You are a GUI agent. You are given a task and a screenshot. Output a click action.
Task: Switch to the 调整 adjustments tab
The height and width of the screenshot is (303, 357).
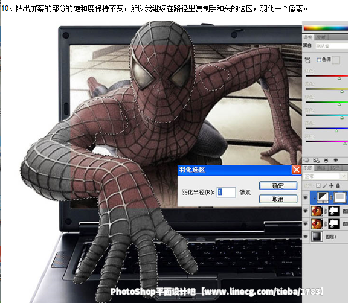308,37
